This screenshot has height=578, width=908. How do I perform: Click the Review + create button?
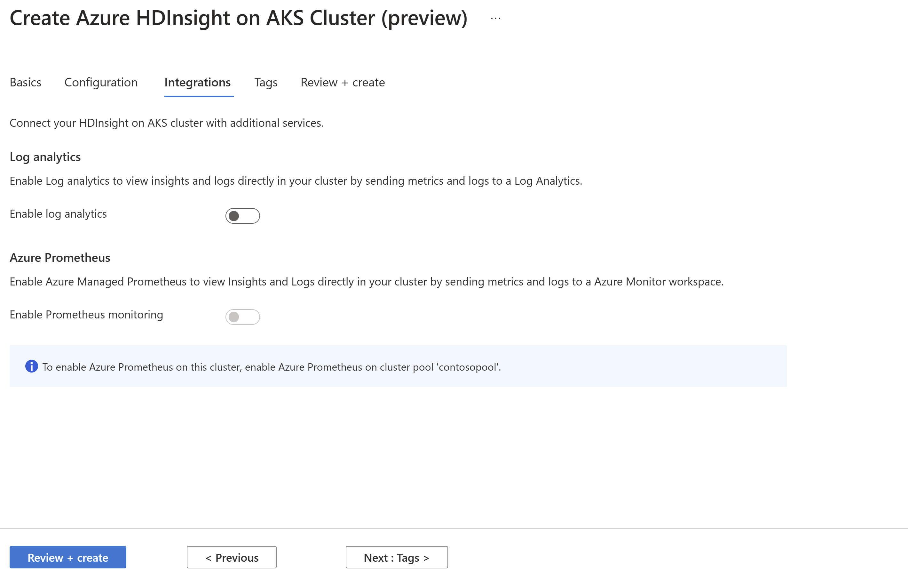point(67,557)
